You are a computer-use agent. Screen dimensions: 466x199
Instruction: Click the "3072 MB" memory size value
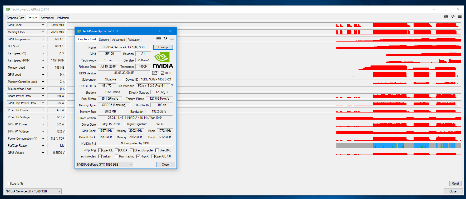pos(110,111)
